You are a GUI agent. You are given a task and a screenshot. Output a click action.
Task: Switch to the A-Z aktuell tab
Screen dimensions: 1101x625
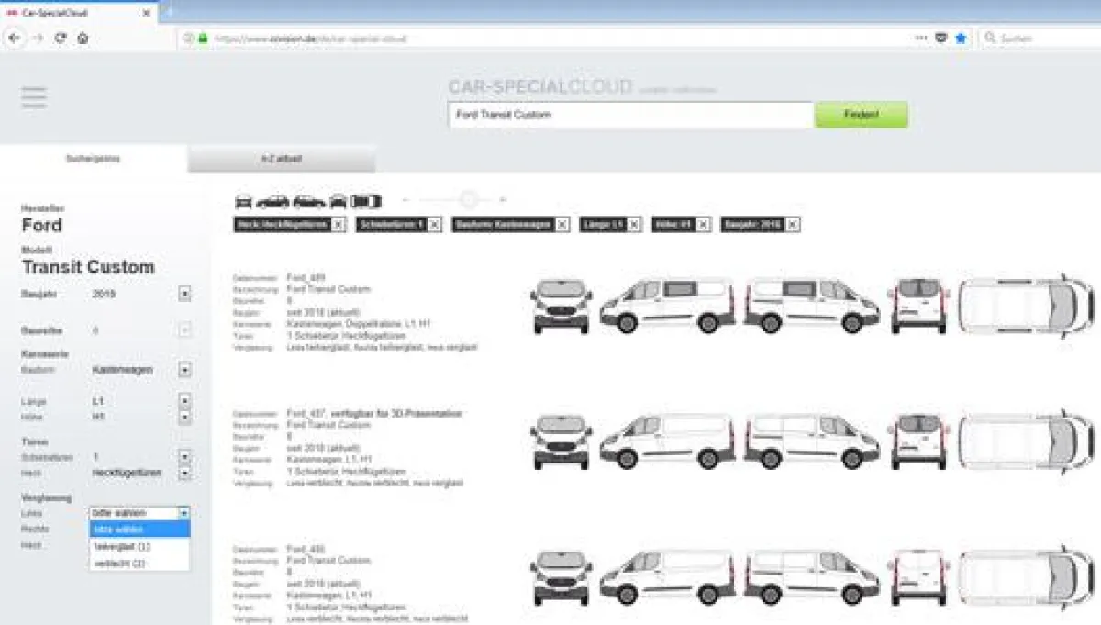point(281,159)
